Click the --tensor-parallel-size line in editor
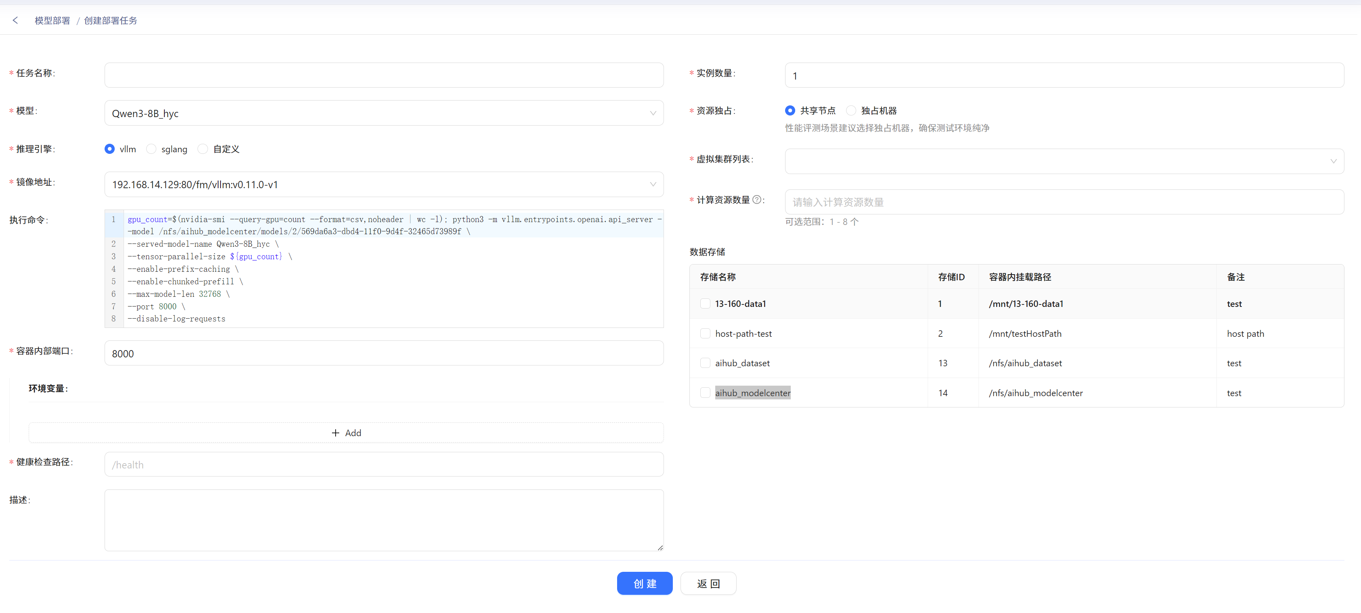This screenshot has height=613, width=1361. pyautogui.click(x=210, y=256)
